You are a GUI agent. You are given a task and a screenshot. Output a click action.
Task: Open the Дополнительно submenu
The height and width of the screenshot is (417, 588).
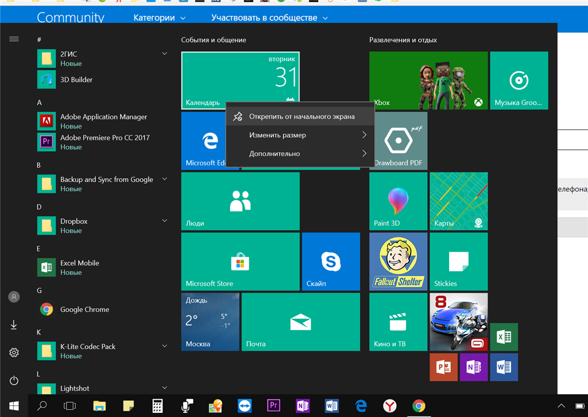pos(300,153)
